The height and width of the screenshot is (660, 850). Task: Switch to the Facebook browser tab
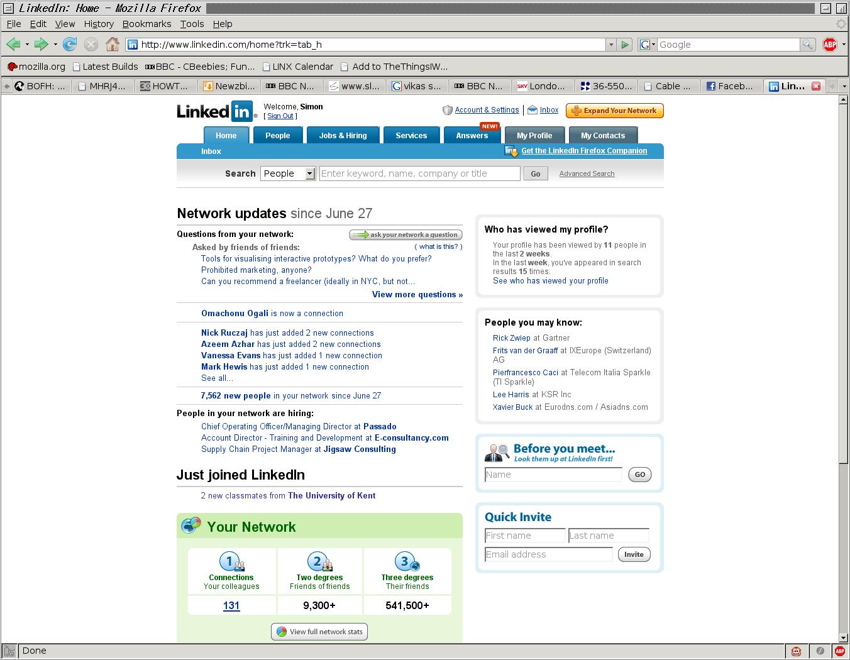coord(731,86)
